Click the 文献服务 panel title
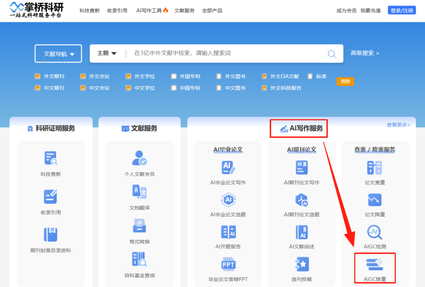Image resolution: width=425 pixels, height=287 pixels. 139,128
